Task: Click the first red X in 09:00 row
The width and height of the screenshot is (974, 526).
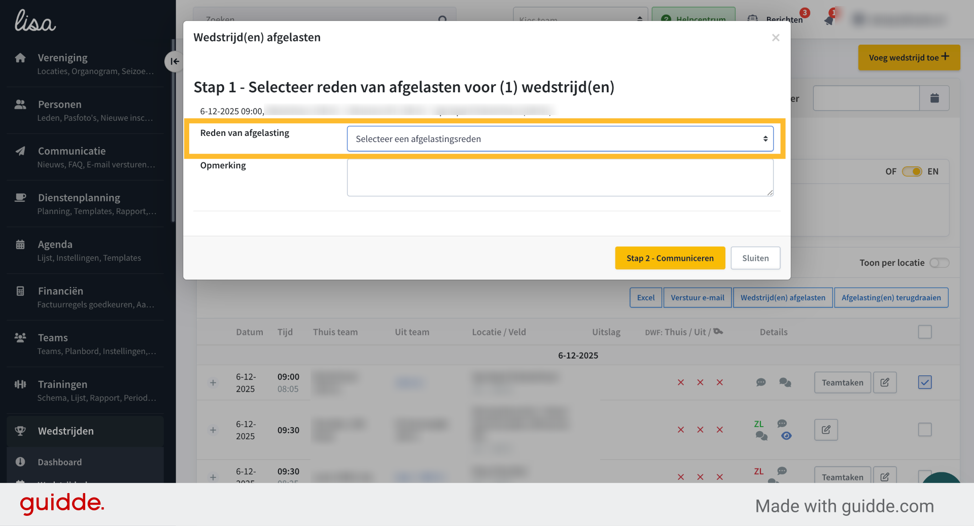Action: 681,382
